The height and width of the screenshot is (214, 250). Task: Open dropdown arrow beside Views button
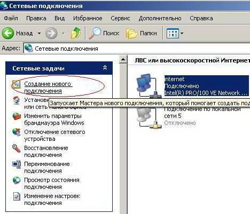(x=182, y=33)
